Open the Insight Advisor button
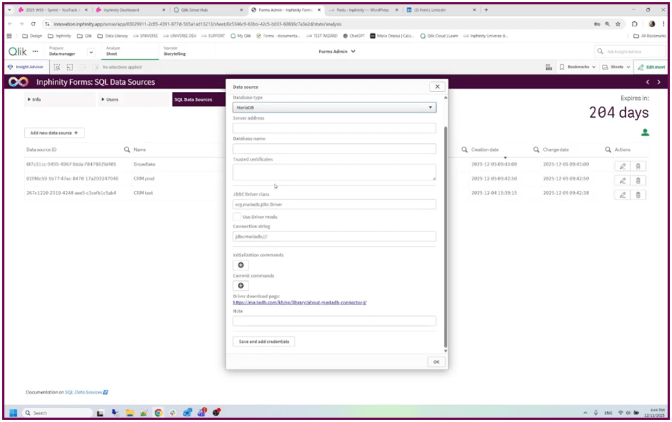 tap(26, 67)
